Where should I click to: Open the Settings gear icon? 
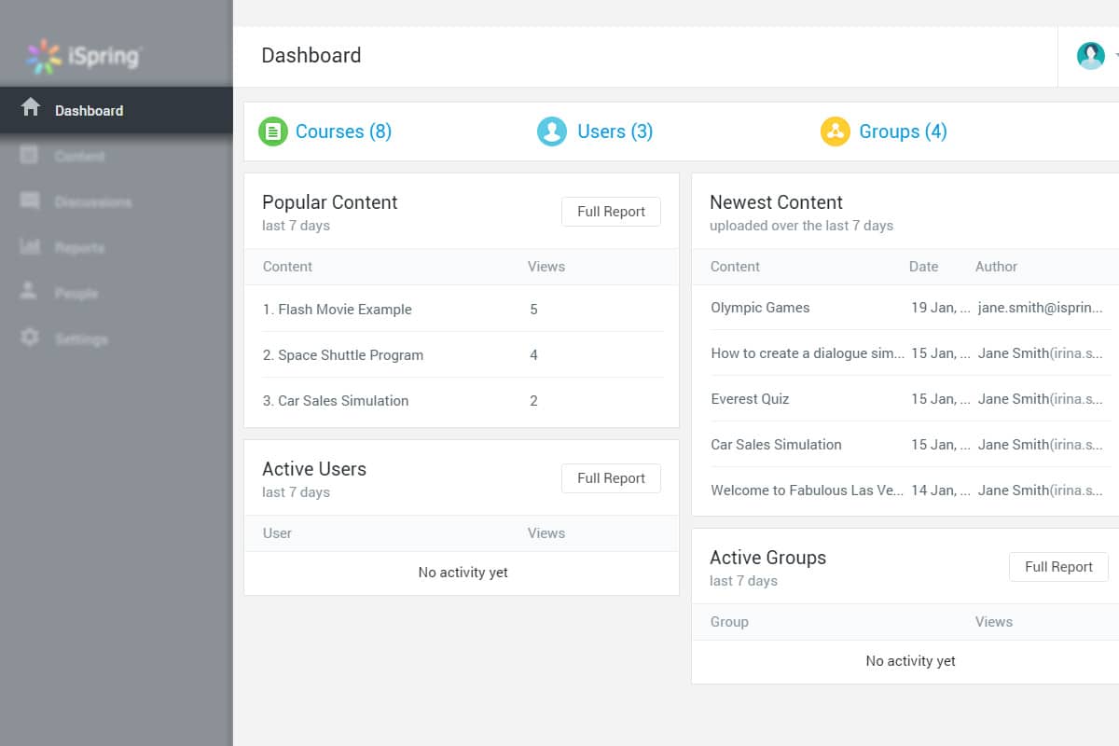(x=30, y=338)
